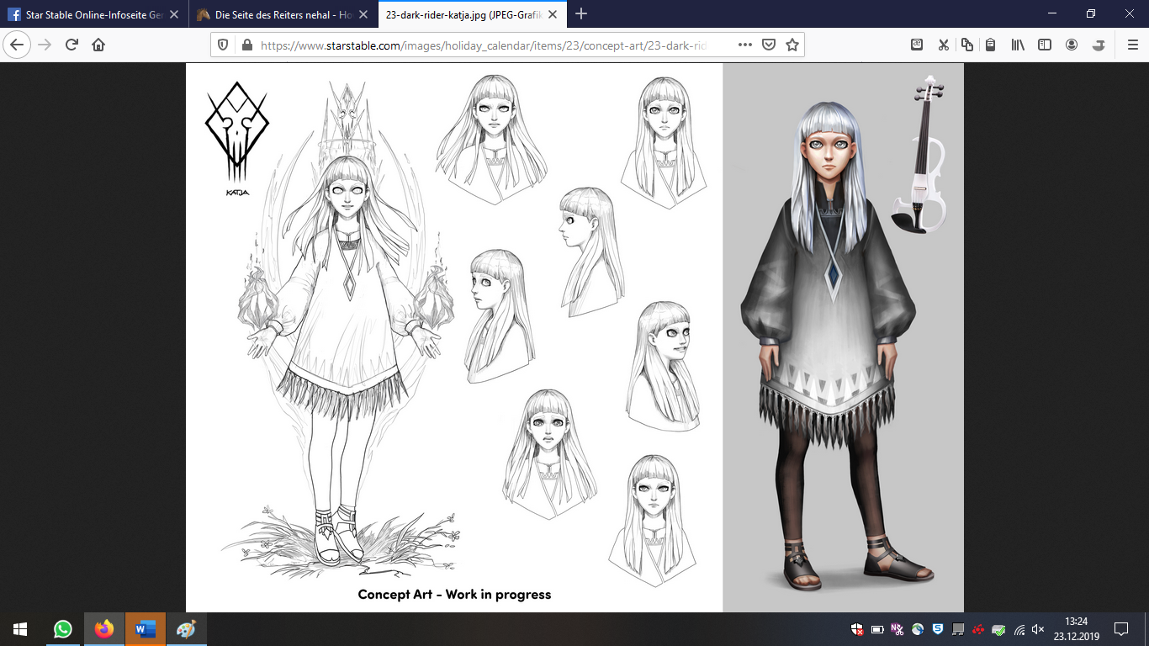Image resolution: width=1149 pixels, height=646 pixels.
Task: Show site security padlock information
Action: click(x=247, y=45)
